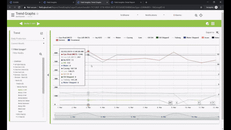
Task: Click the Export to Excel icon
Action: (217, 32)
